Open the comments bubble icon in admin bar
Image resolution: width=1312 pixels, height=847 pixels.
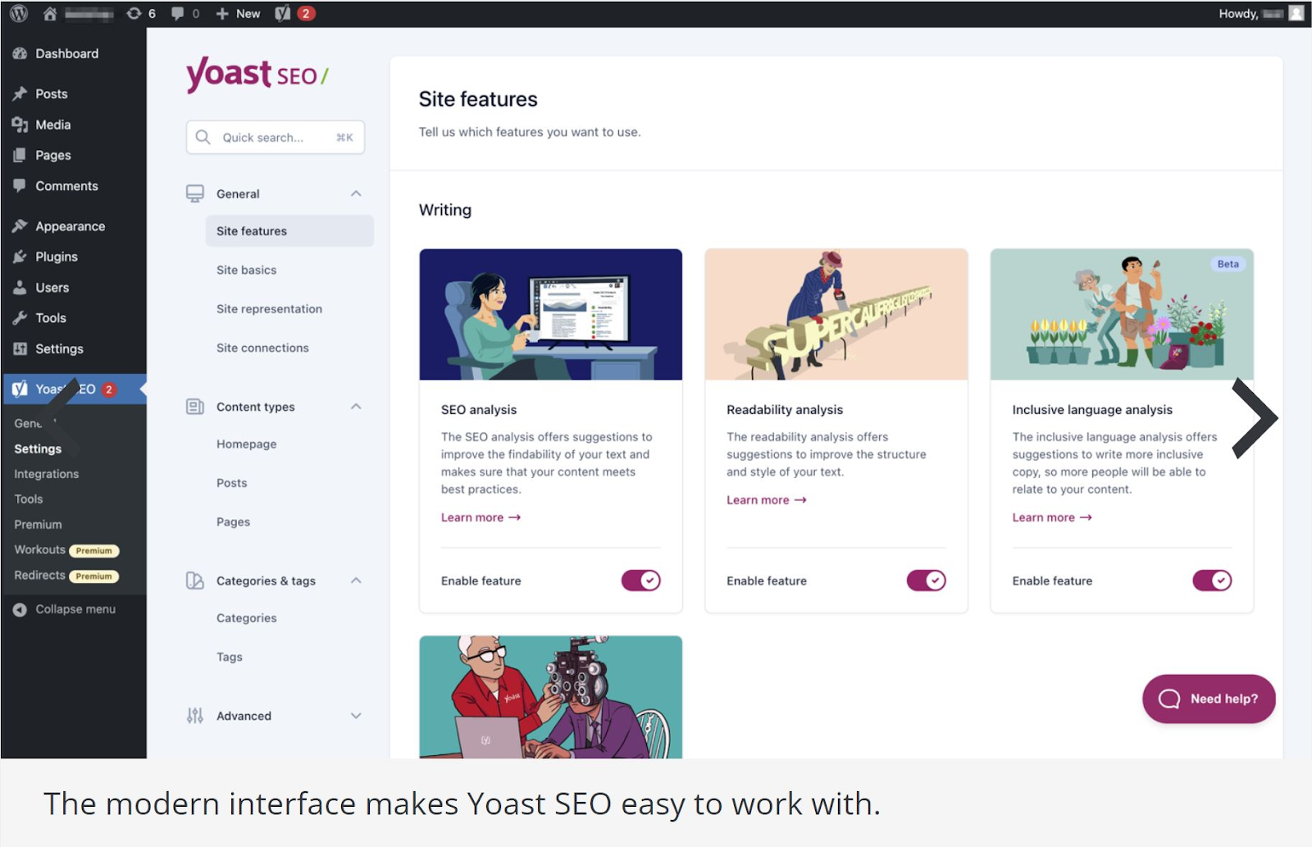pyautogui.click(x=177, y=13)
